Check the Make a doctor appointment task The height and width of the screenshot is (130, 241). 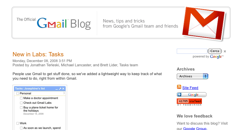pyautogui.click(x=21, y=98)
